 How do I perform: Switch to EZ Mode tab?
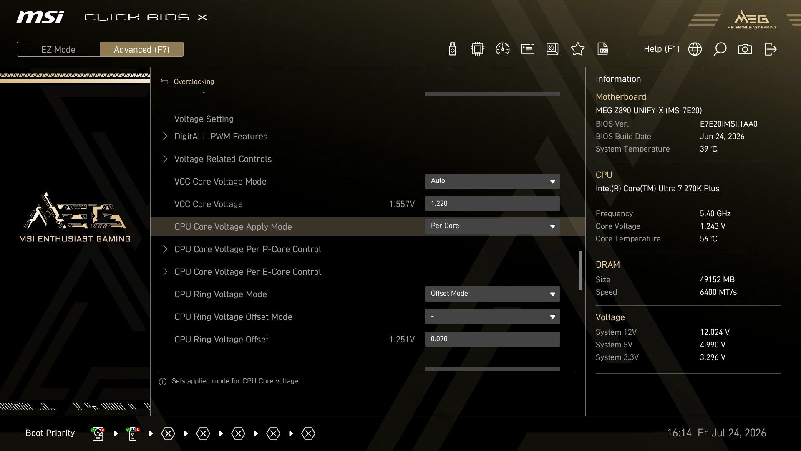click(x=58, y=49)
